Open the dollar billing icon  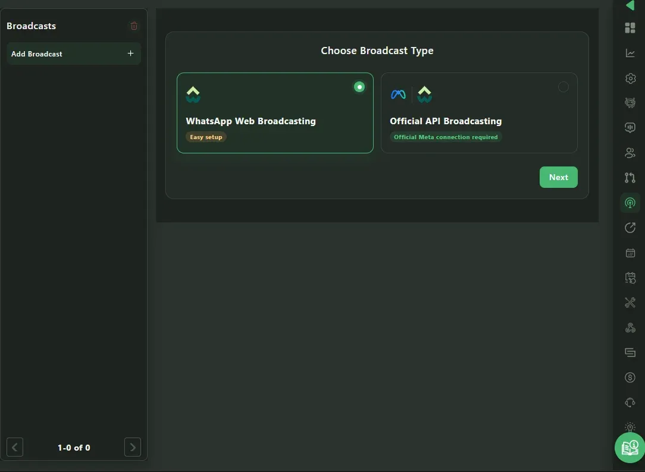coord(630,377)
